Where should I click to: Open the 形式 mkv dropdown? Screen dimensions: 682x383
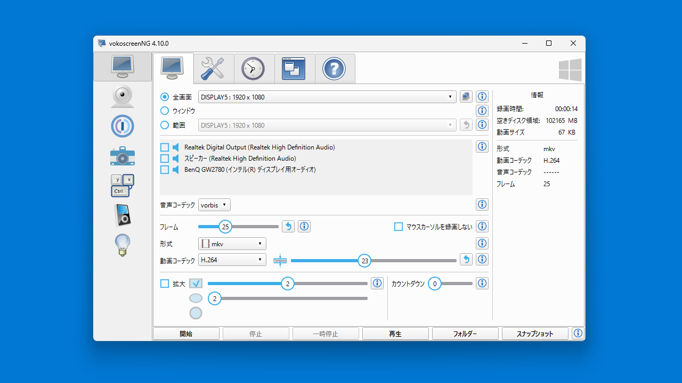coord(232,244)
